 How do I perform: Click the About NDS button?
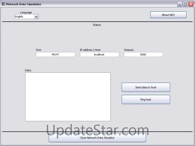tap(168, 15)
